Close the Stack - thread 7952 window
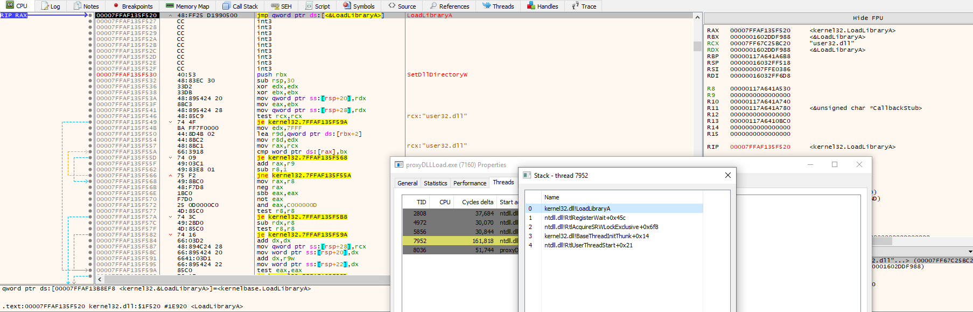The height and width of the screenshot is (312, 973). [727, 175]
